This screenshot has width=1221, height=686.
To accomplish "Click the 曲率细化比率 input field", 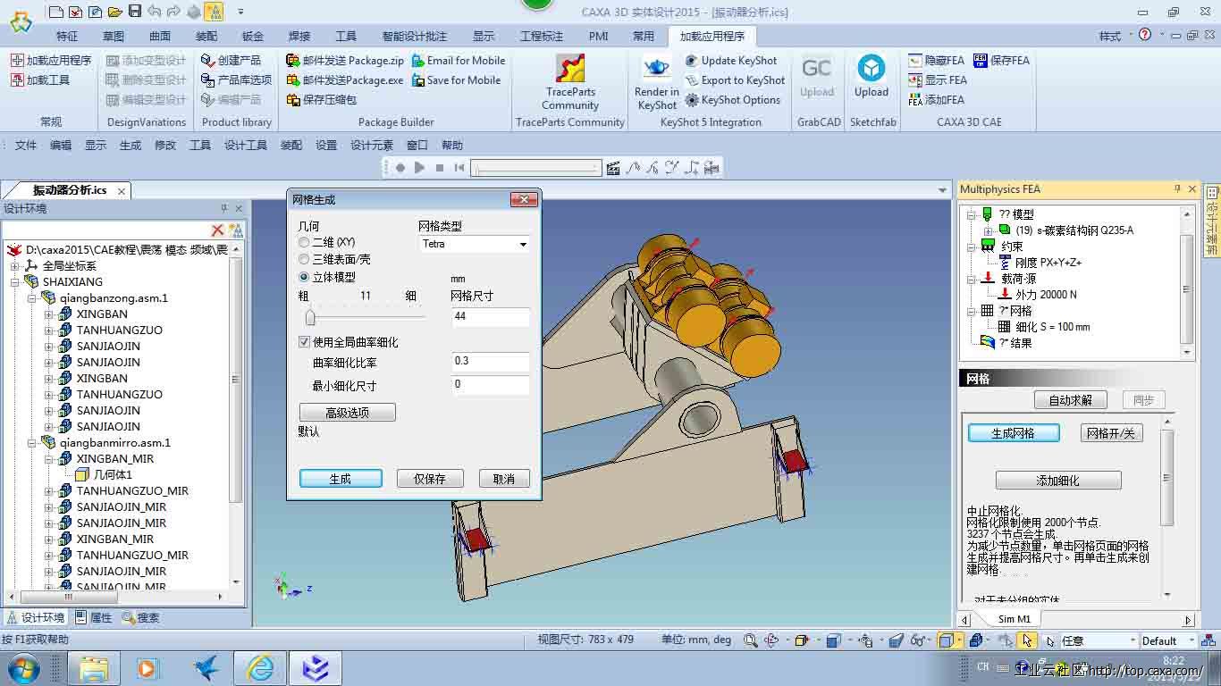I will click(491, 362).
